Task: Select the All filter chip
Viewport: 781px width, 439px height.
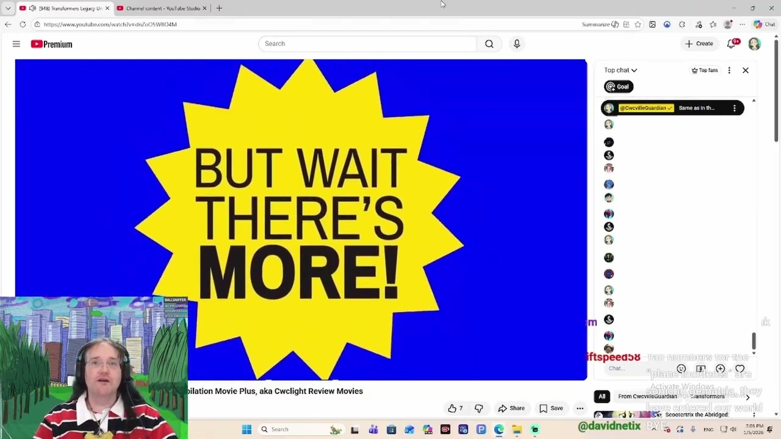Action: [x=602, y=396]
